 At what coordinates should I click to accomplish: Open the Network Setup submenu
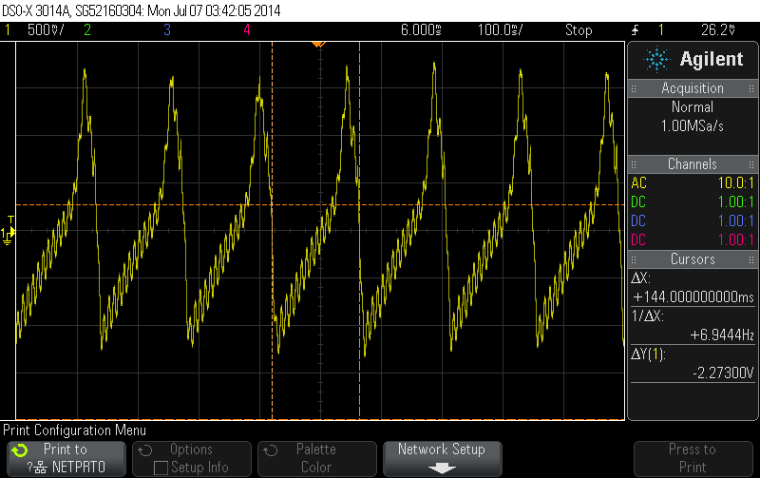443,458
